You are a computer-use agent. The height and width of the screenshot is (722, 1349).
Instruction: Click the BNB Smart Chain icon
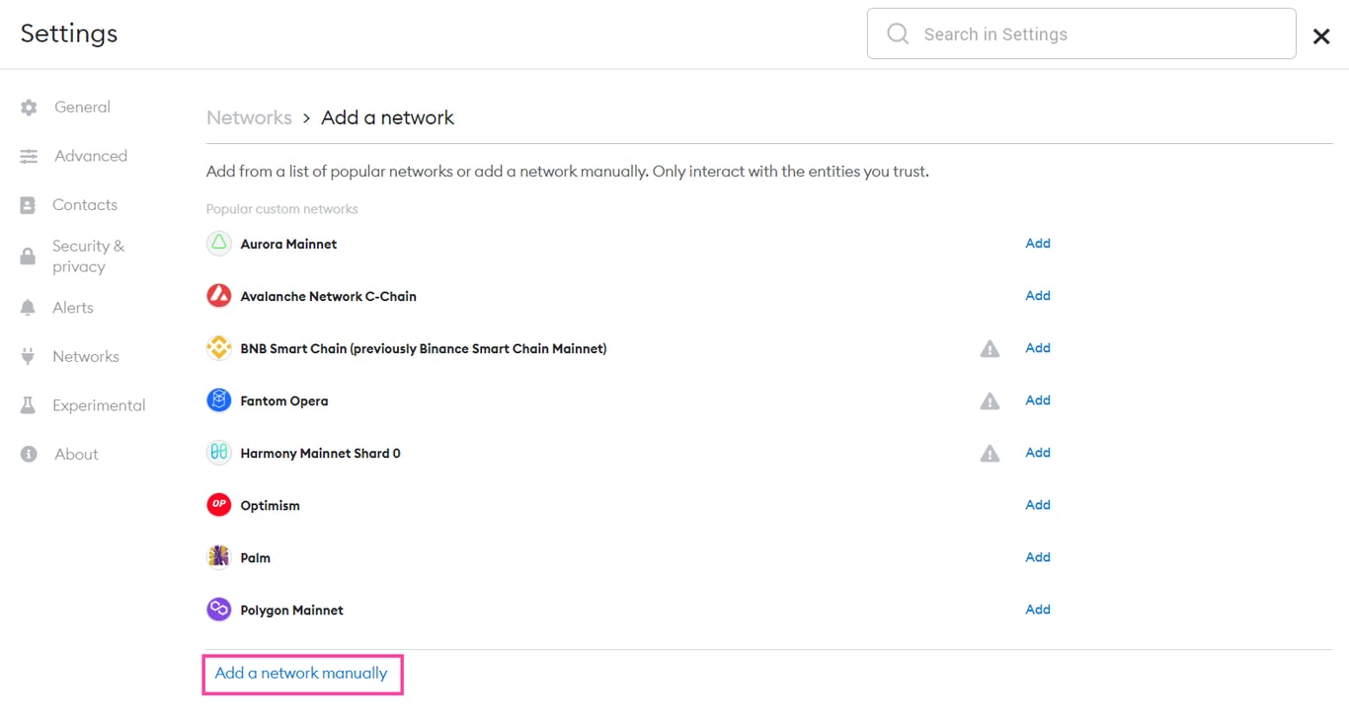(x=218, y=347)
